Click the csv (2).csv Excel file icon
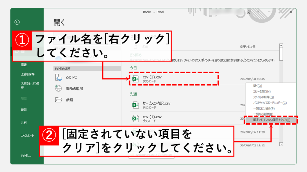Image resolution: width=307 pixels, height=172 pixels. pos(136,79)
